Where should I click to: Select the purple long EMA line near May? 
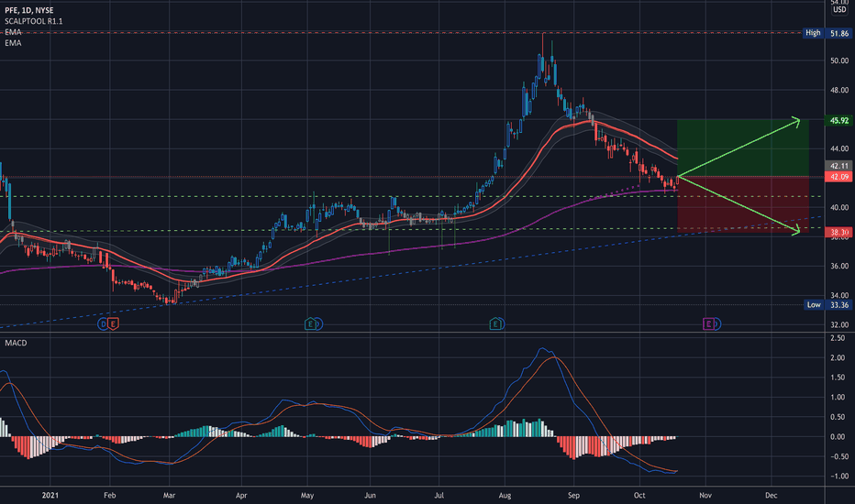pos(307,264)
